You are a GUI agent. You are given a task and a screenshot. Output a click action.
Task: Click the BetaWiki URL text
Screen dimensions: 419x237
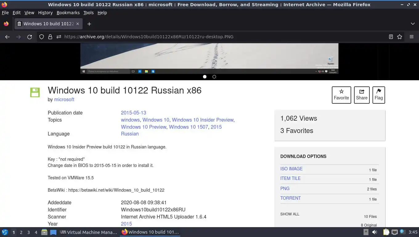tap(116, 190)
